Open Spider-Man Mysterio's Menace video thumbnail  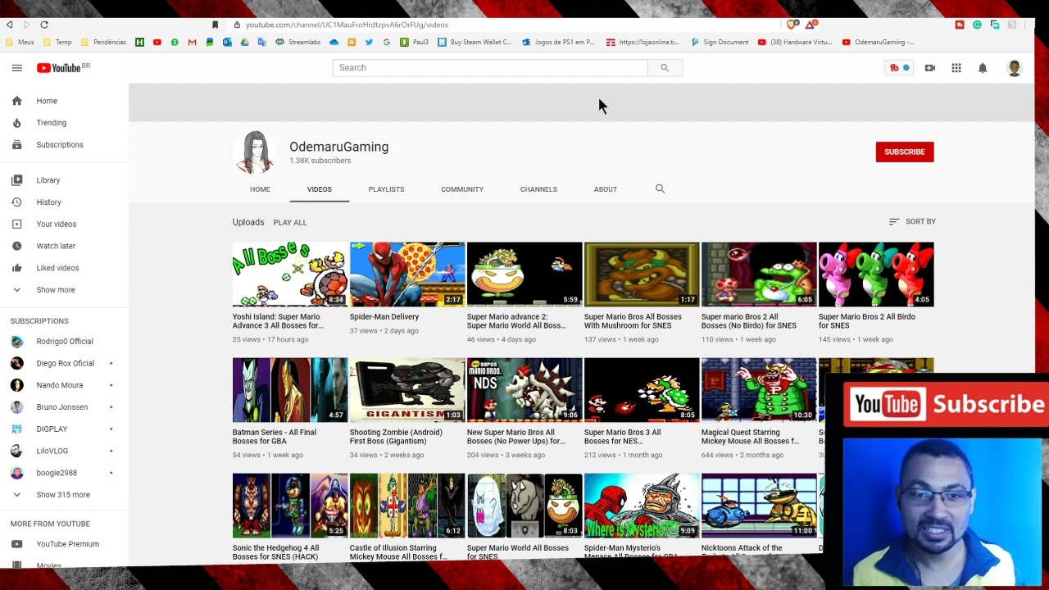pyautogui.click(x=642, y=506)
